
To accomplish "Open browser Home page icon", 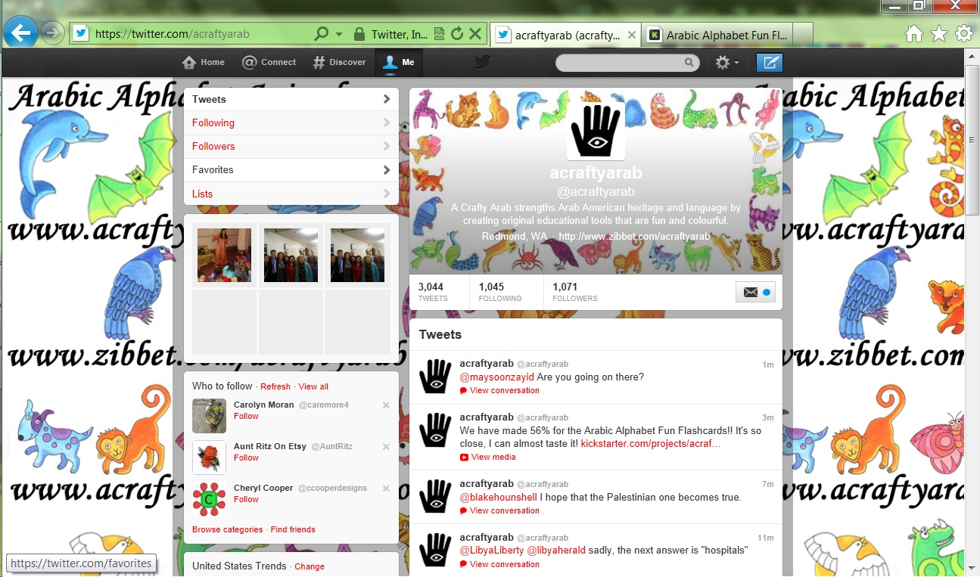I will (x=914, y=33).
